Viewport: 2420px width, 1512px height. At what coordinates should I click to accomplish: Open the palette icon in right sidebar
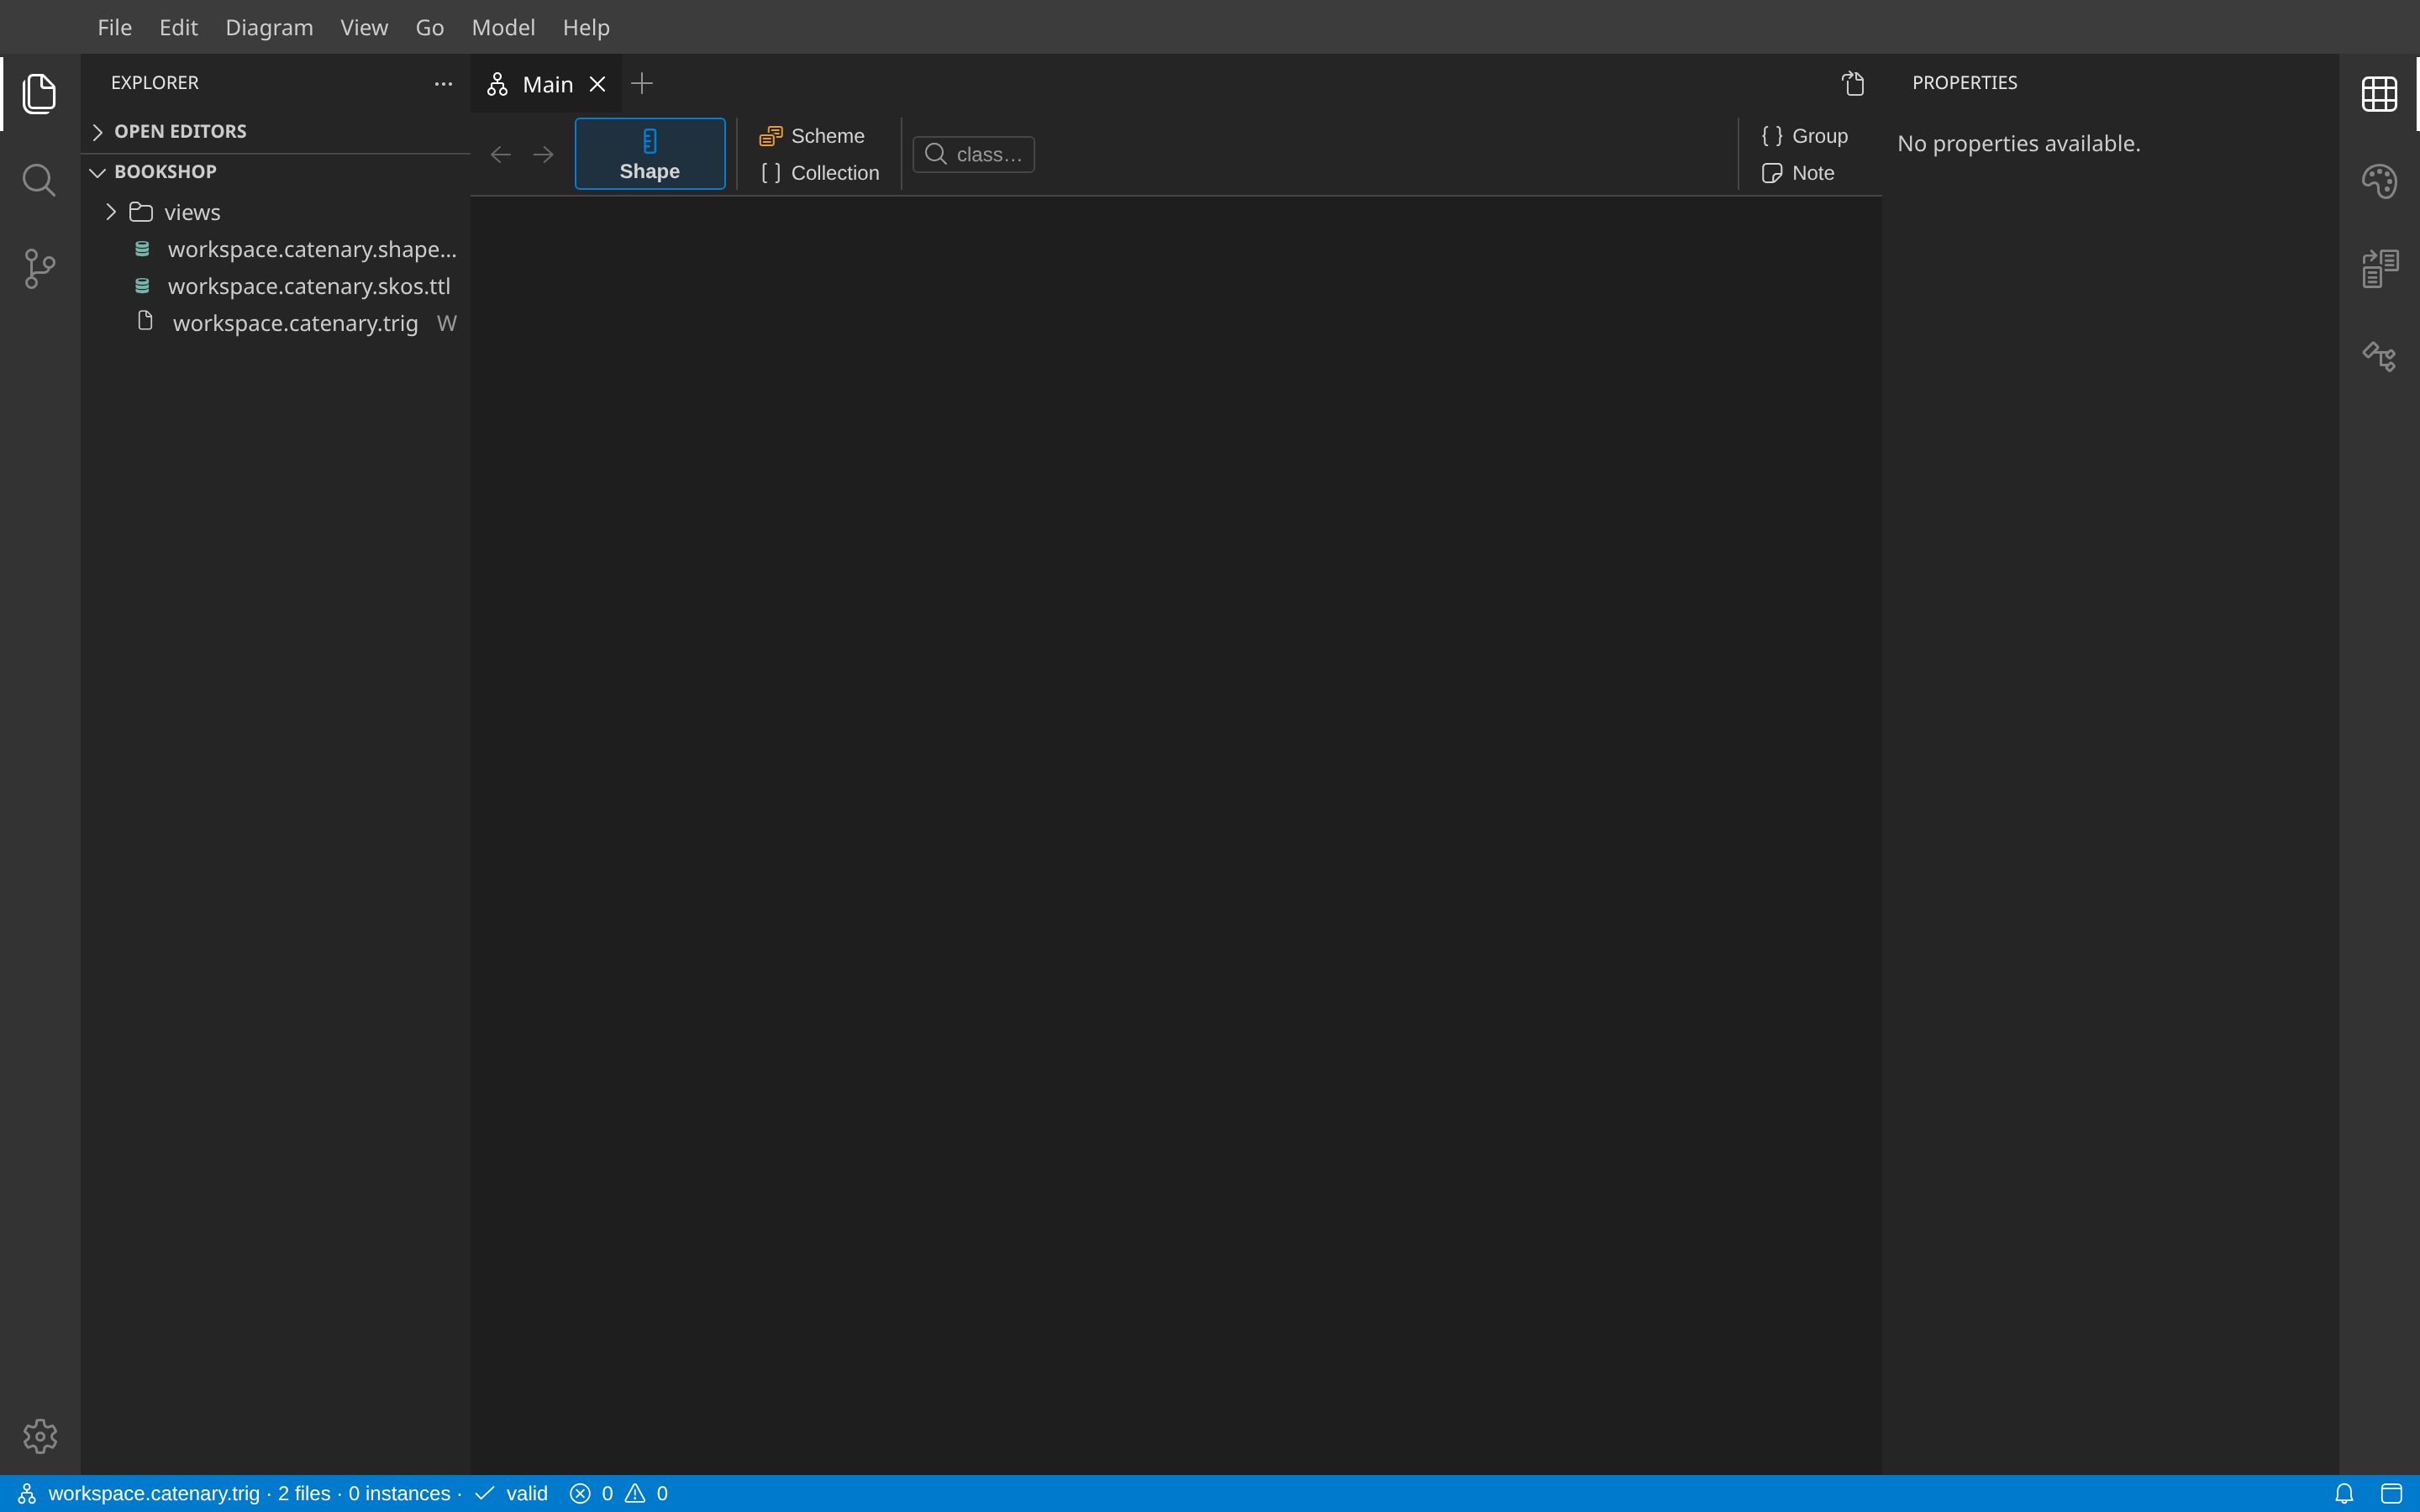pos(2379,181)
